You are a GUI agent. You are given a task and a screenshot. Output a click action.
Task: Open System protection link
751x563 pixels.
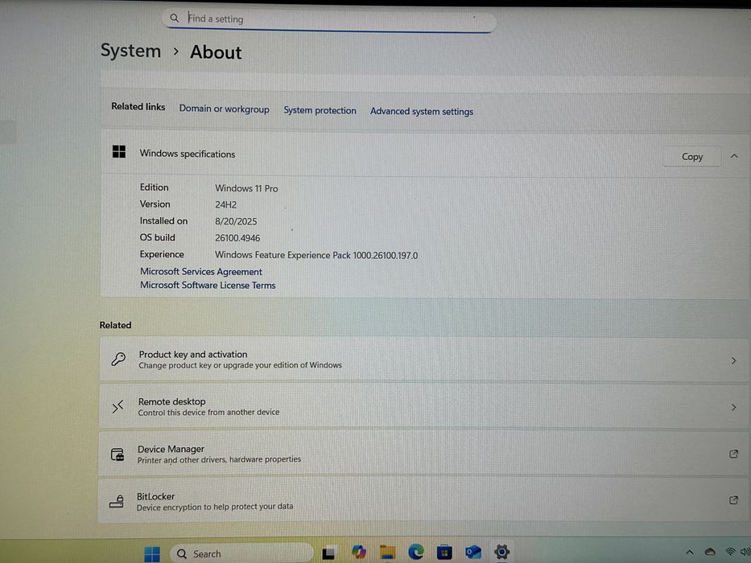pyautogui.click(x=320, y=110)
